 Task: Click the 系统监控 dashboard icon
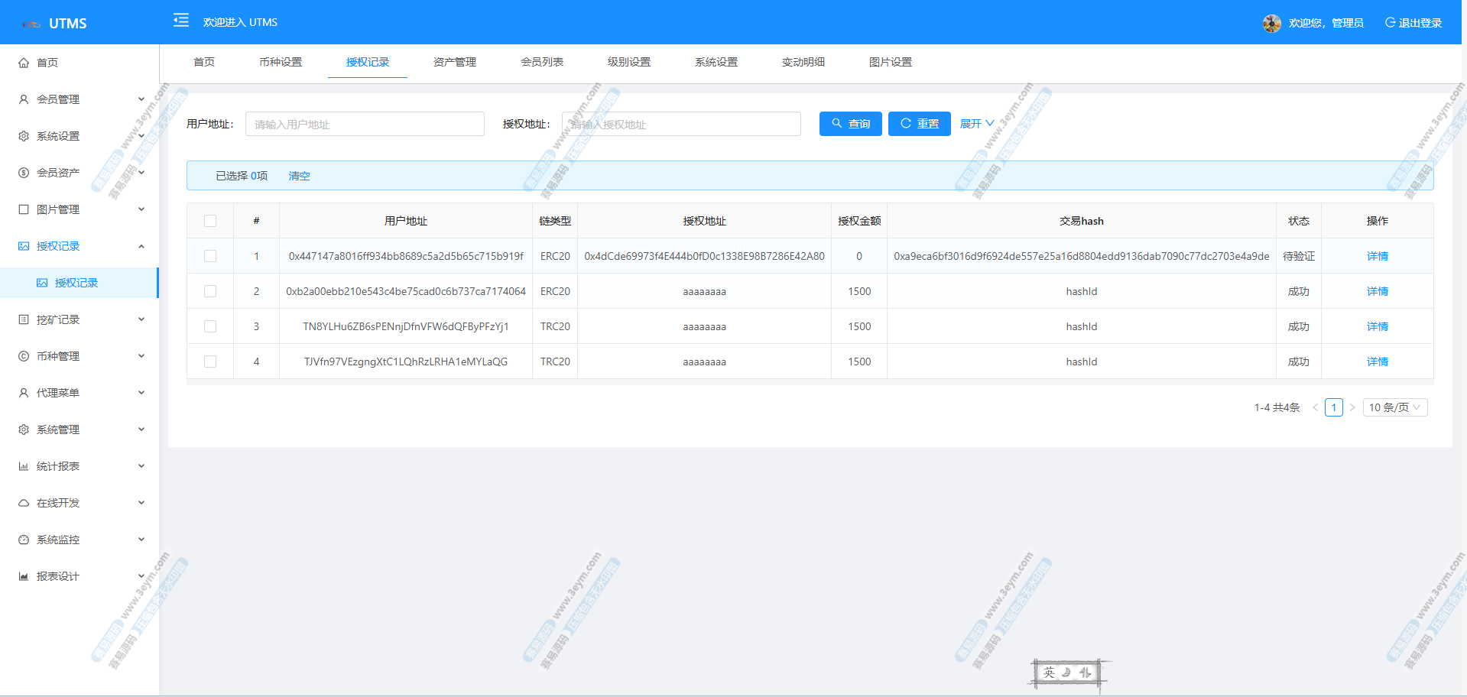[24, 540]
